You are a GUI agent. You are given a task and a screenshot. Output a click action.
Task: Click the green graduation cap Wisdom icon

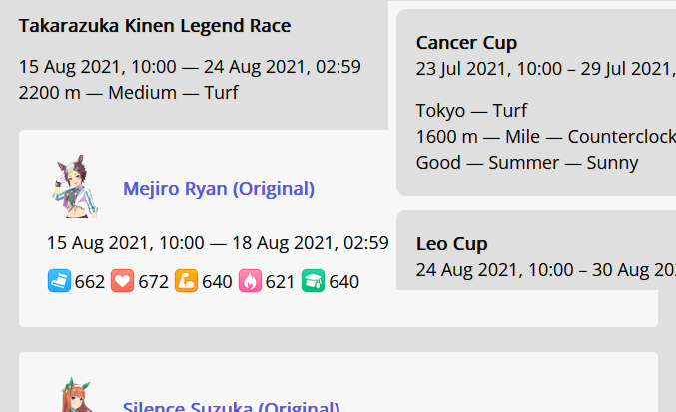pyautogui.click(x=313, y=282)
